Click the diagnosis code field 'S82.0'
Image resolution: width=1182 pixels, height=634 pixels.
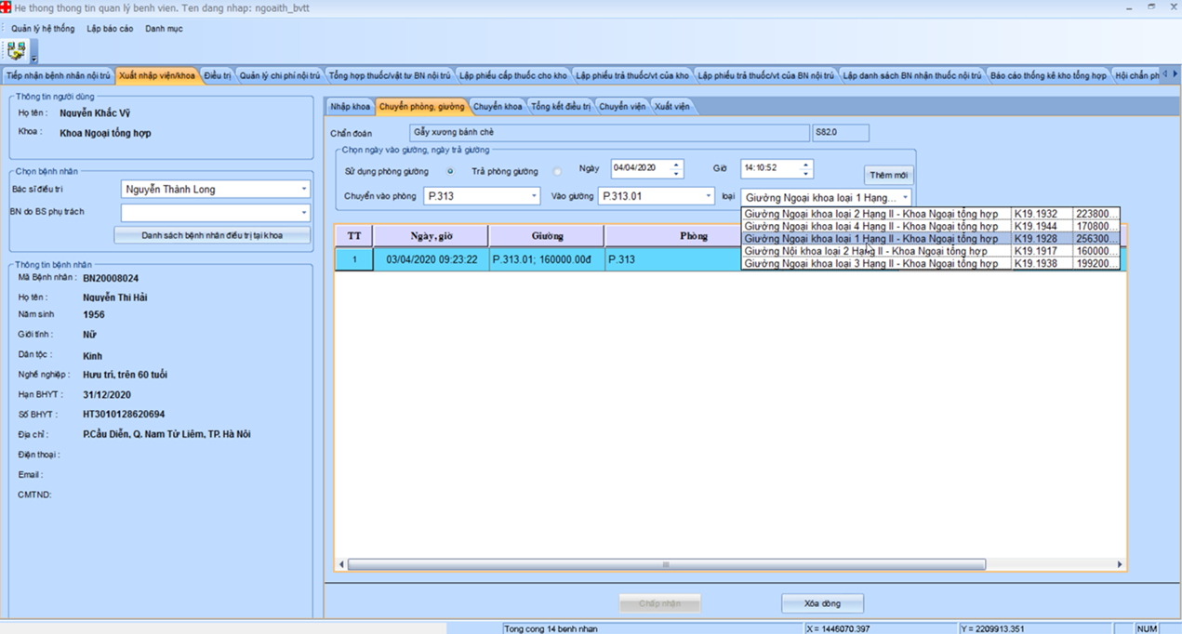pyautogui.click(x=841, y=133)
